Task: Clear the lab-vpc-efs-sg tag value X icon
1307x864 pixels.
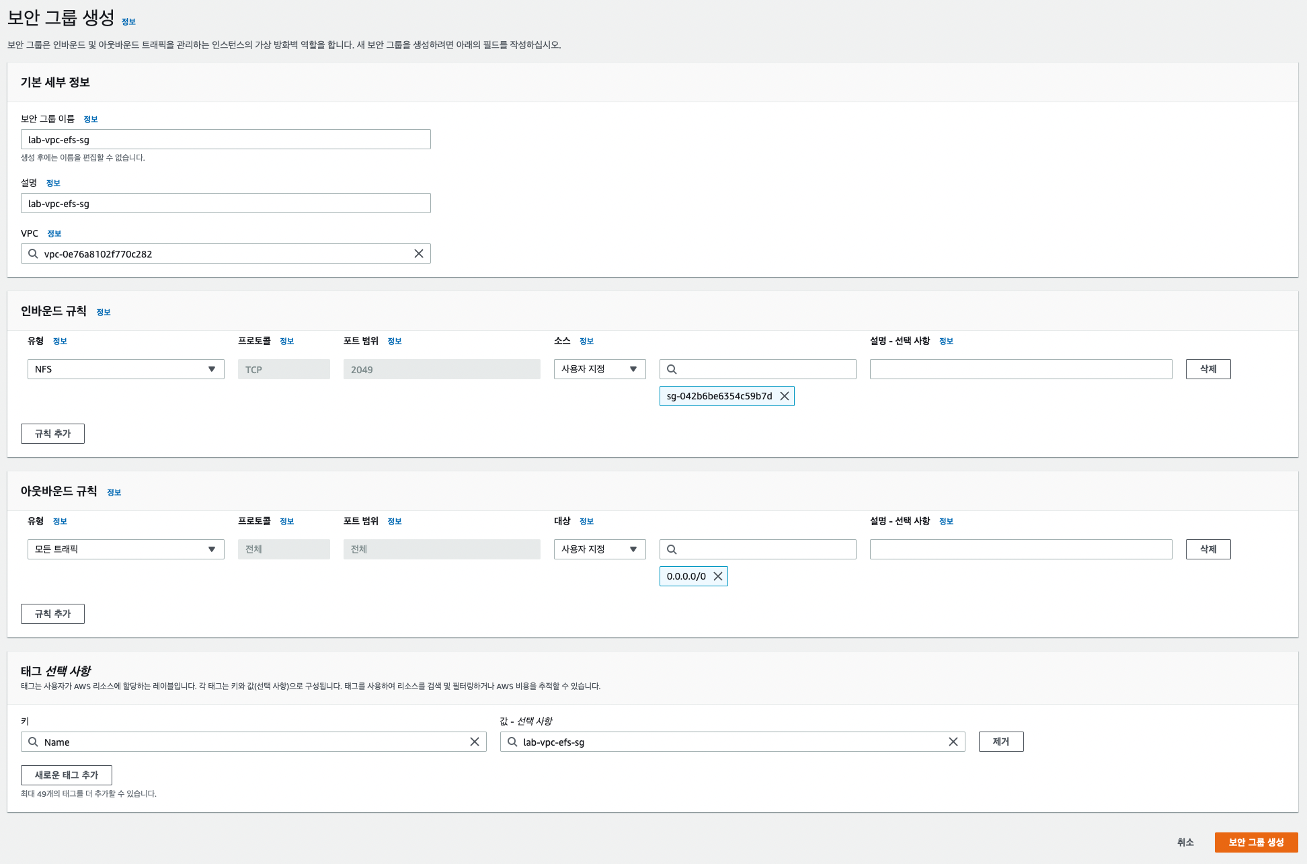Action: [953, 742]
